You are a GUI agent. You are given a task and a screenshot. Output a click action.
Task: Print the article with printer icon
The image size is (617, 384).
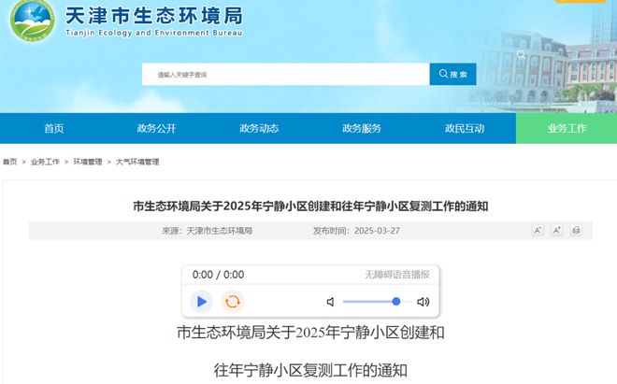tap(576, 230)
